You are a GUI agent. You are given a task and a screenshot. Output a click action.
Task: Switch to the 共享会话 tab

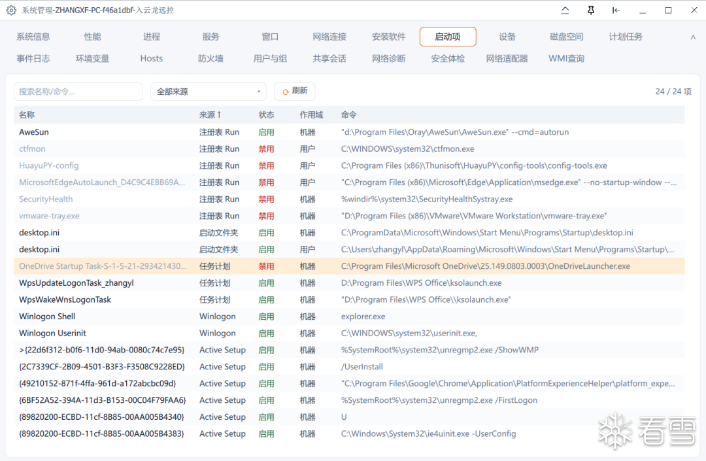pyautogui.click(x=329, y=59)
